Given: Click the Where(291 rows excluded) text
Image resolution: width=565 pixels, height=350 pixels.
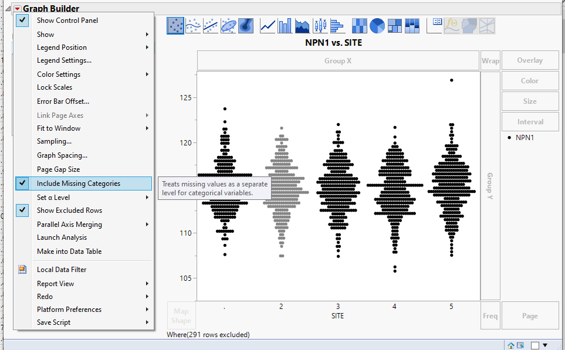Looking at the screenshot, I should coord(208,335).
